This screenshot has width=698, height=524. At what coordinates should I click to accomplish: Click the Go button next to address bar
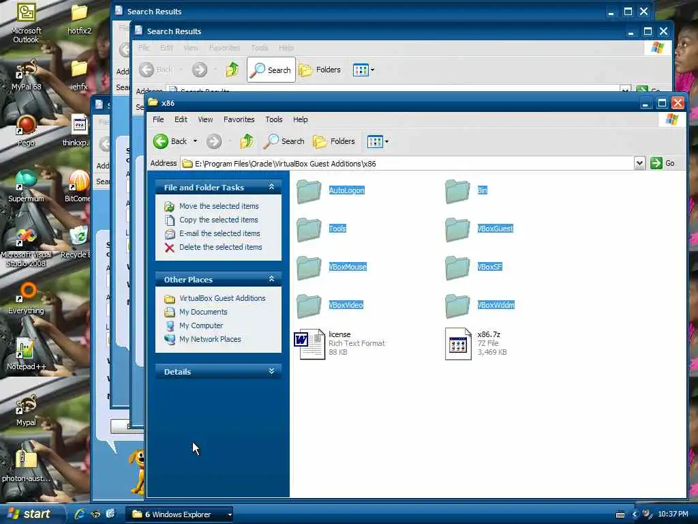(663, 163)
